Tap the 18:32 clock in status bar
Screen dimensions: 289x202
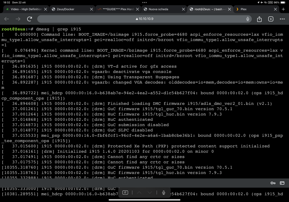[7, 3]
